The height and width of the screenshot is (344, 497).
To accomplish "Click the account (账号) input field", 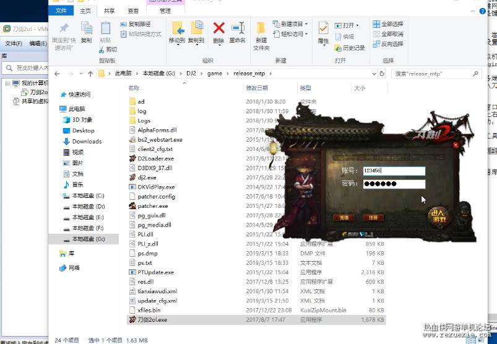I will (x=394, y=171).
